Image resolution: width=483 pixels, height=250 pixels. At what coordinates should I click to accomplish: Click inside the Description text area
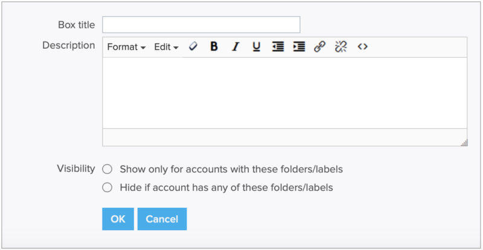(x=284, y=93)
